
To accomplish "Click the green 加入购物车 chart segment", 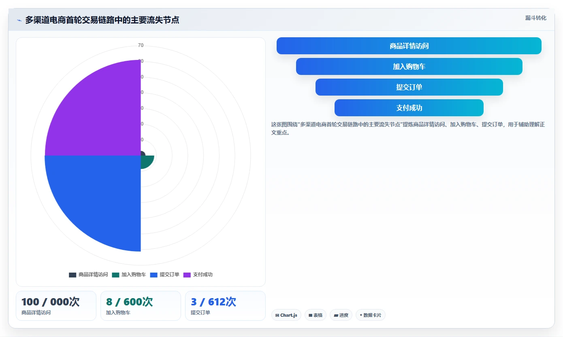I will coord(146,161).
